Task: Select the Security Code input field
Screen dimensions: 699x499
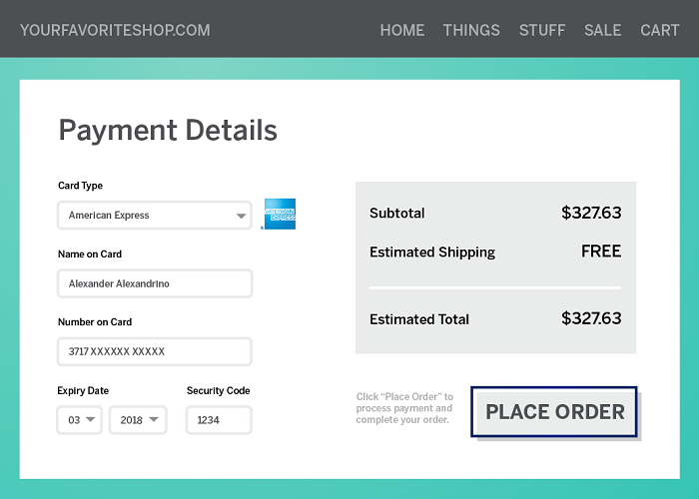Action: (x=219, y=420)
